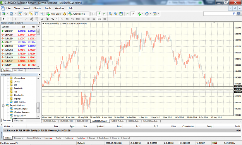
Task: Open the Charts menu
Action: (x=37, y=8)
